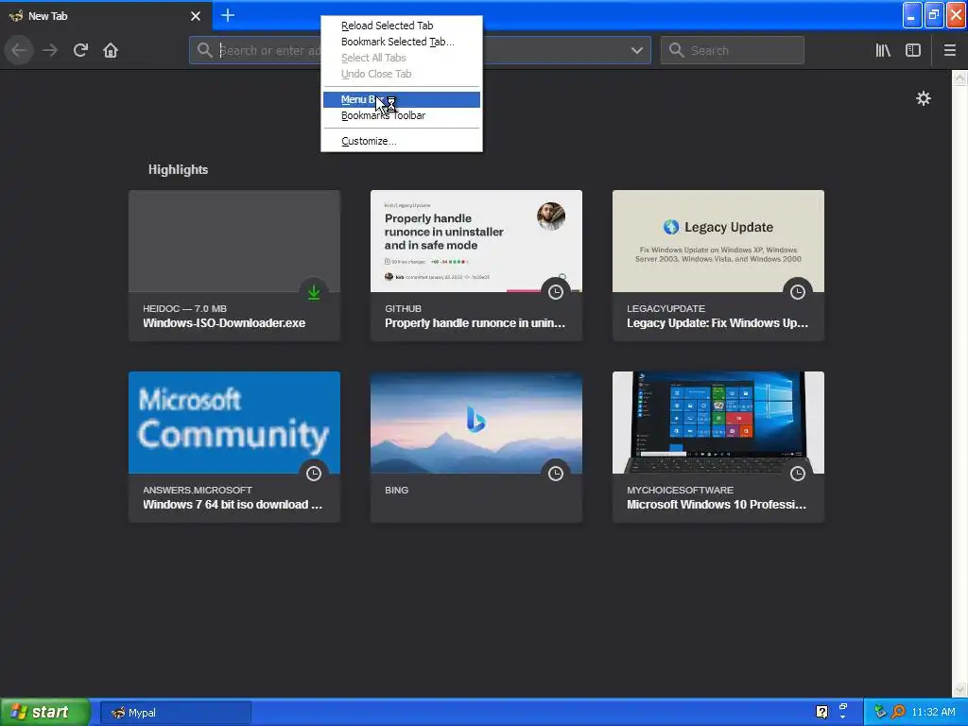Screen dimensions: 968x726
Task: Click page scrollbar up arrow
Action: [959, 78]
